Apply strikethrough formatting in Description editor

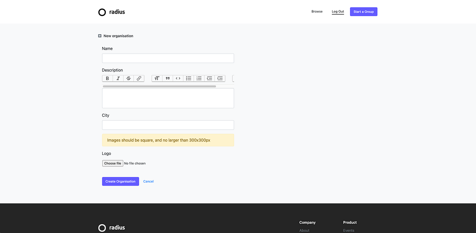pyautogui.click(x=129, y=78)
